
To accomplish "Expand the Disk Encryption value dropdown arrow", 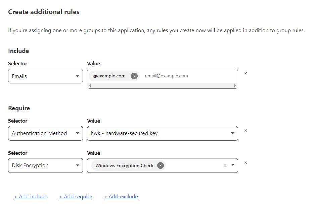I will [233, 165].
